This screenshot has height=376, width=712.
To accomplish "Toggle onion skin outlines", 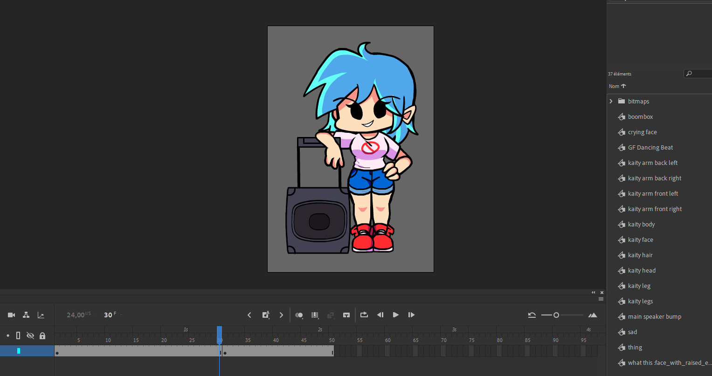I will pos(315,314).
